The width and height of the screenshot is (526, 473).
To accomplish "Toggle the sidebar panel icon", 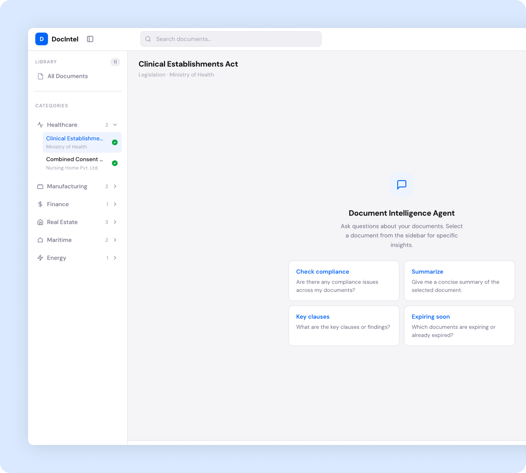I will click(90, 39).
